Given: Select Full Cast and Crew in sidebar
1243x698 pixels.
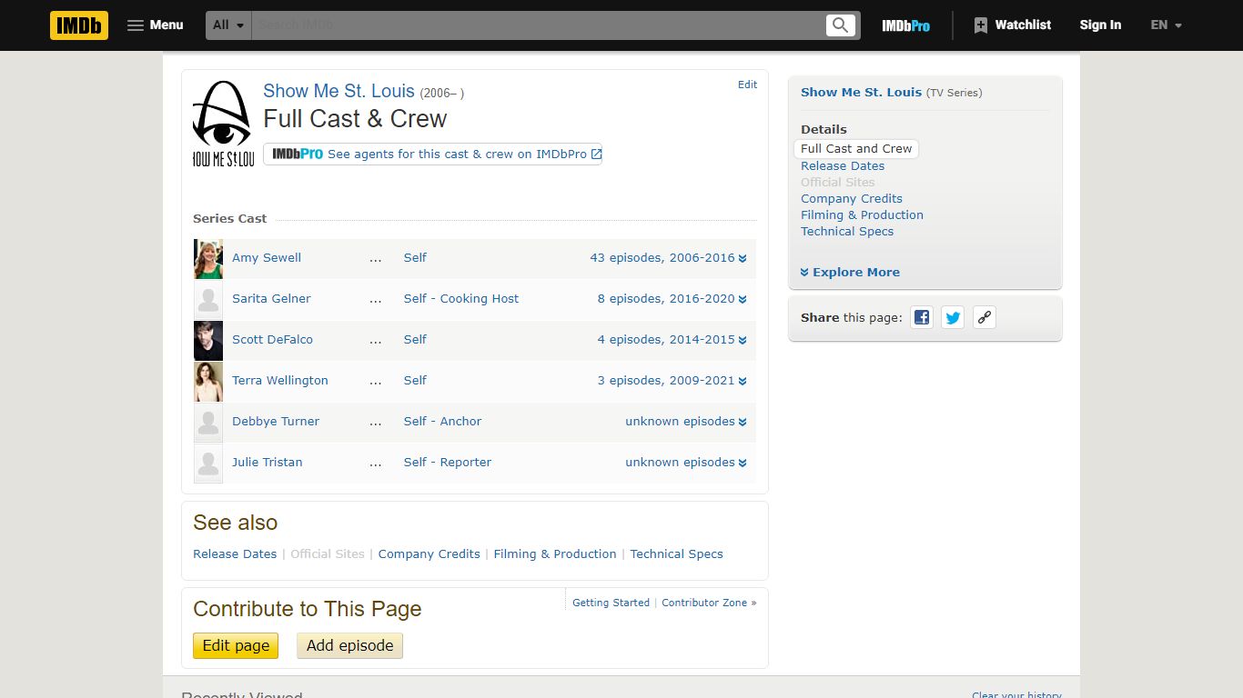Looking at the screenshot, I should pos(856,149).
